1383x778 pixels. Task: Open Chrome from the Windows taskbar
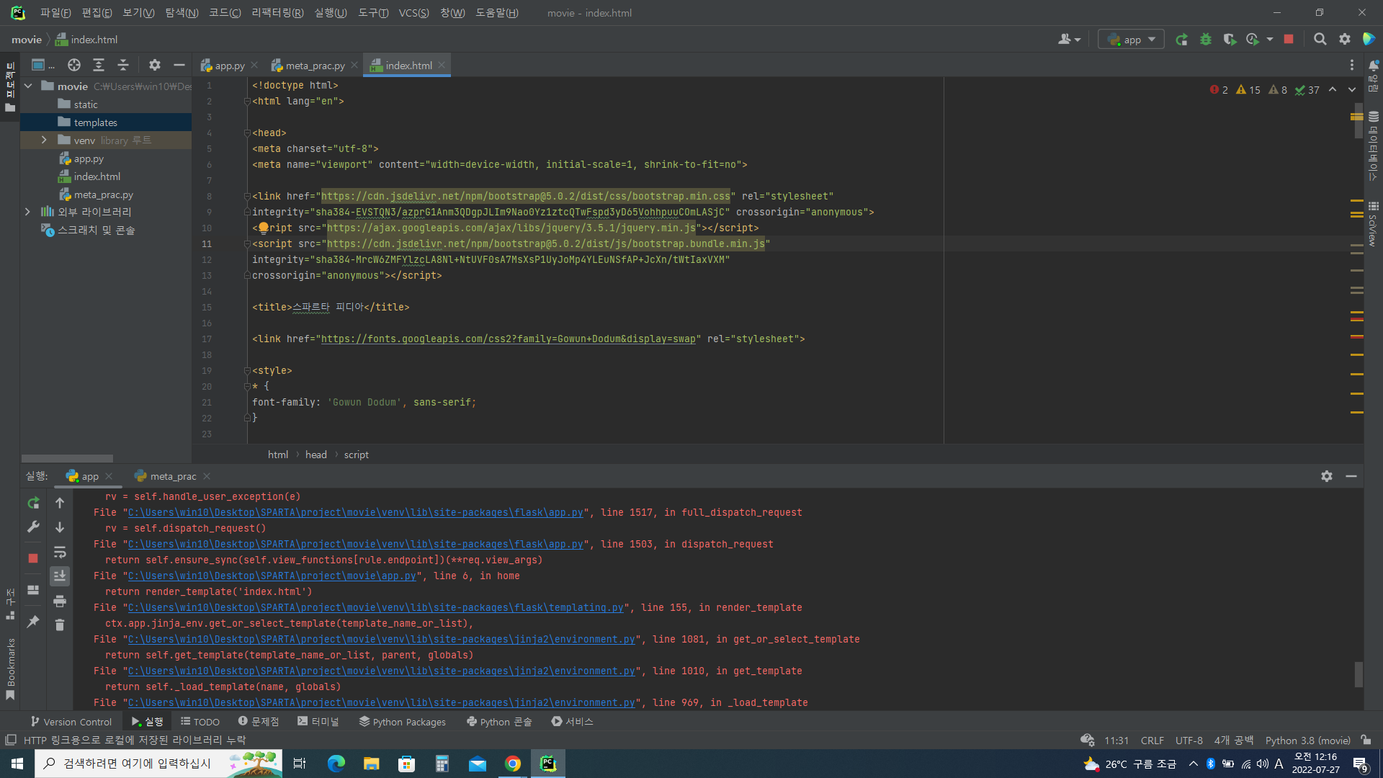[x=513, y=764]
